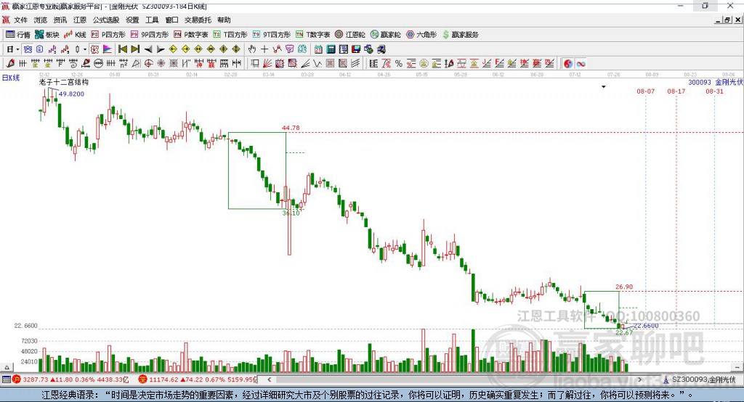
Task: Select the hand pan tool
Action: pos(252,49)
